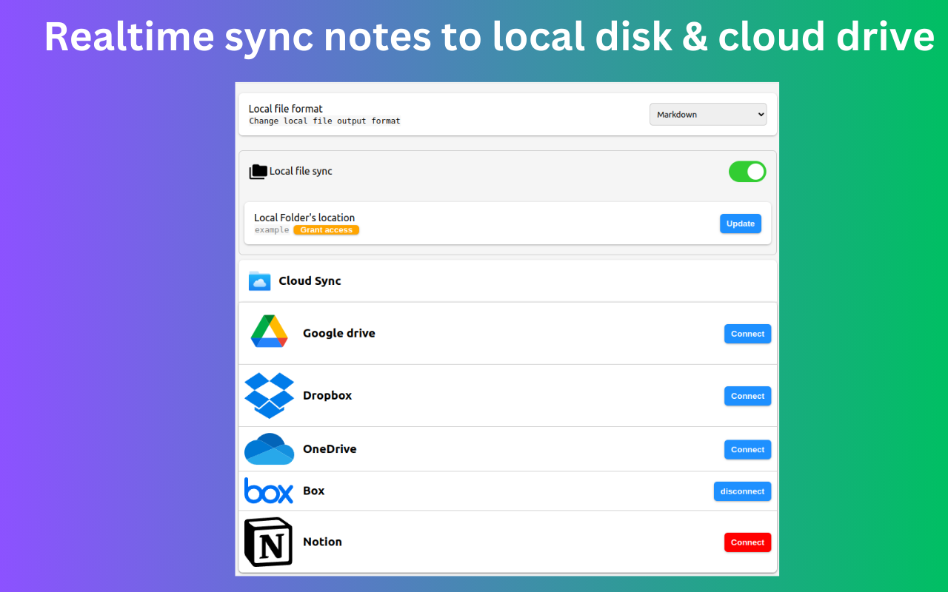Viewport: 948px width, 592px height.
Task: Click the Notion logo icon
Action: tap(268, 542)
